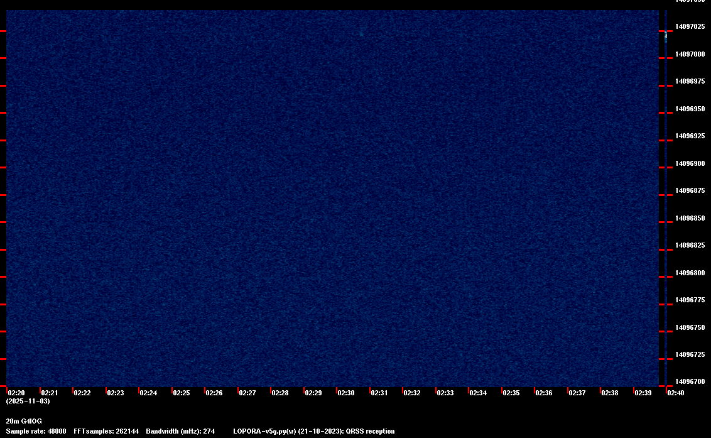Click the 14096750 frequency label
Image resolution: width=711 pixels, height=438 pixels.
[690, 327]
